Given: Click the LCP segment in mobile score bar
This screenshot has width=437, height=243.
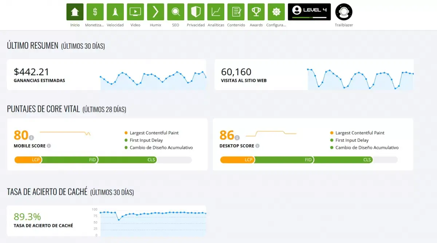Looking at the screenshot, I should [x=28, y=160].
